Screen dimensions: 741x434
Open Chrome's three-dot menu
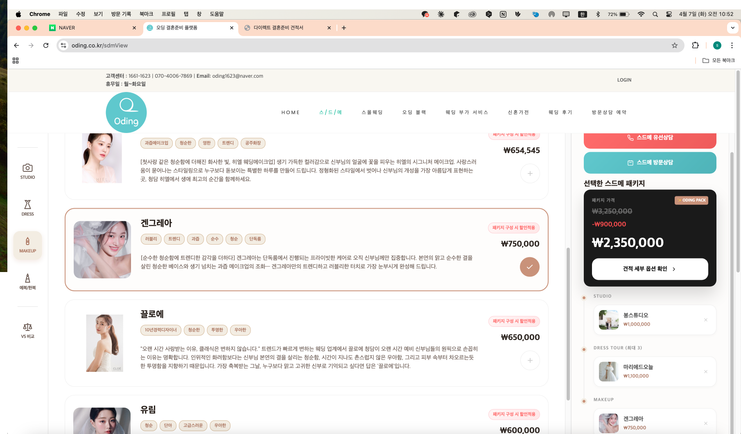pyautogui.click(x=732, y=45)
